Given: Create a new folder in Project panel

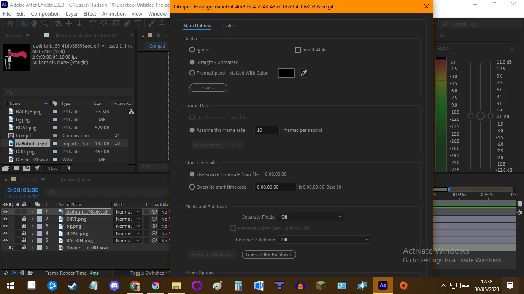Looking at the screenshot, I should 16,168.
